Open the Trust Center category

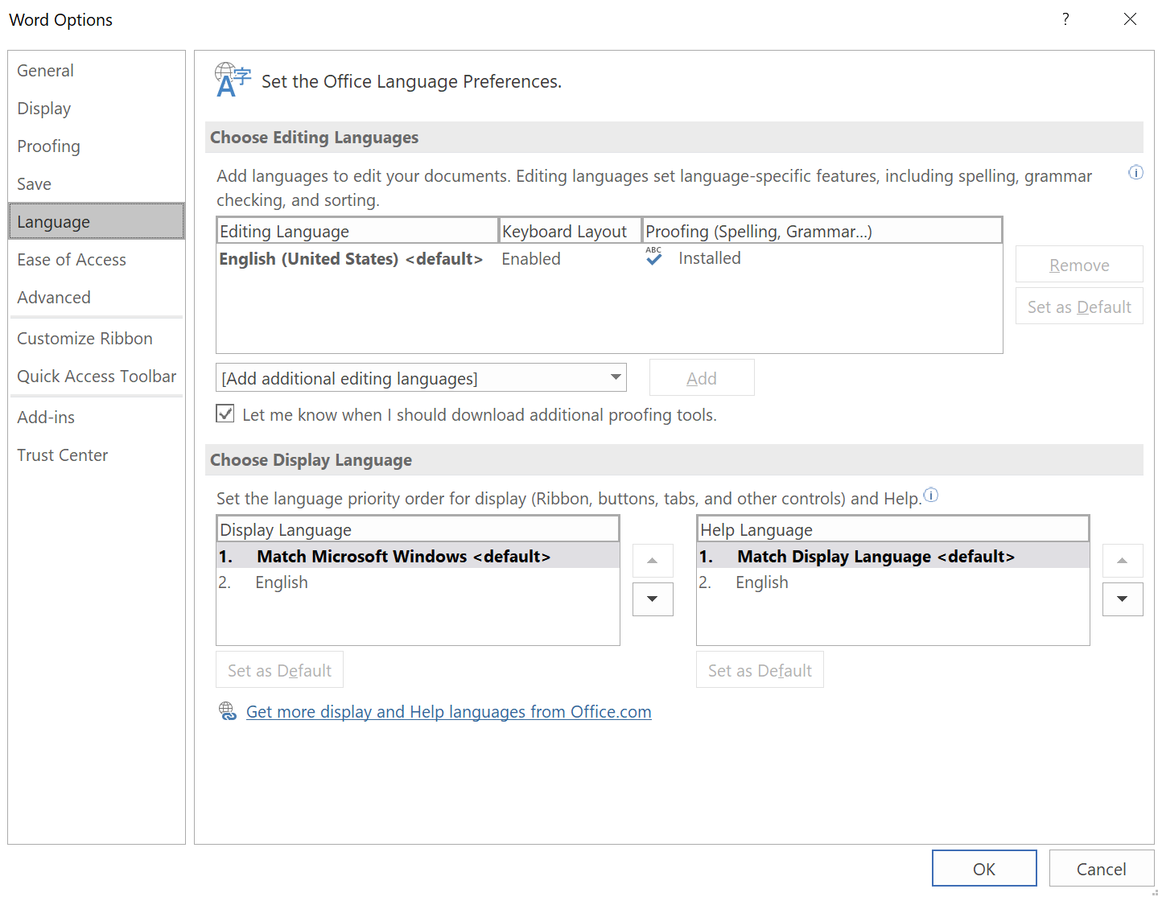click(x=97, y=455)
